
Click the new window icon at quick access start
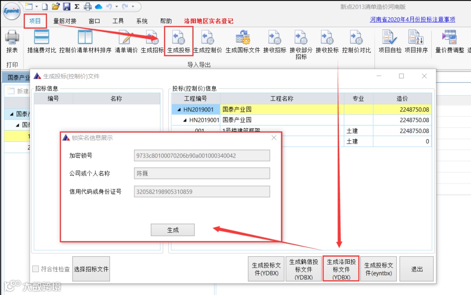[29, 6]
